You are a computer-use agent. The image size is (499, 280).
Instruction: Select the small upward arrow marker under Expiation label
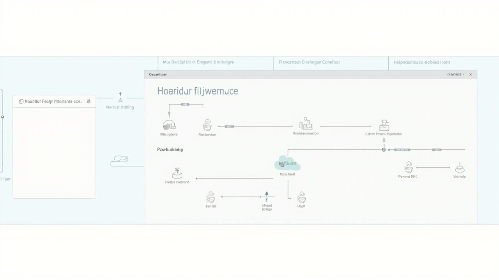tap(384, 140)
